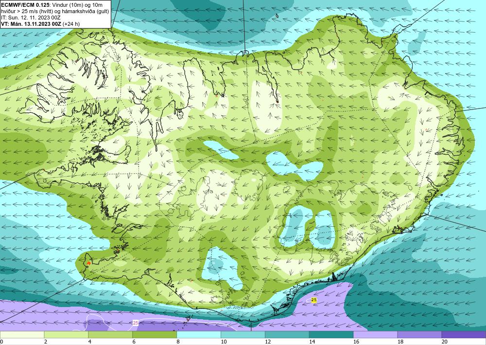Viewport: 486px width, 345px height.
Task: Click the 14–16 m/s dark teal legend swatch
Action: [331, 335]
